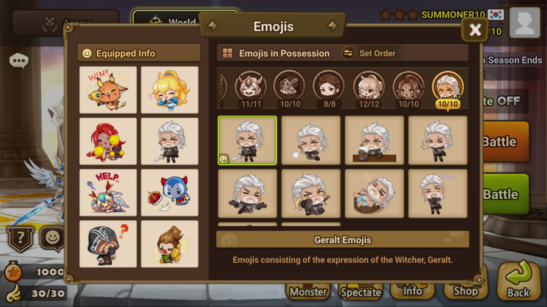Select Geralt shrugging emoji
The image size is (547, 307).
(x=247, y=194)
